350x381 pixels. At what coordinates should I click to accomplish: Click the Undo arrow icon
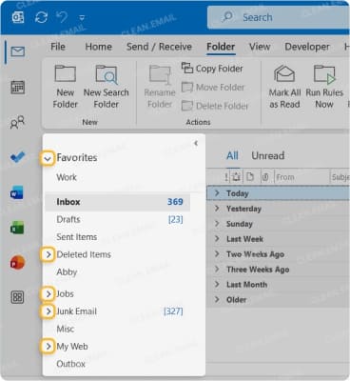click(x=63, y=16)
